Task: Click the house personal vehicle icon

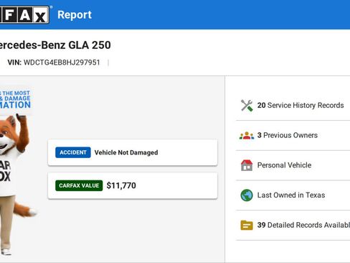Action: tap(247, 165)
